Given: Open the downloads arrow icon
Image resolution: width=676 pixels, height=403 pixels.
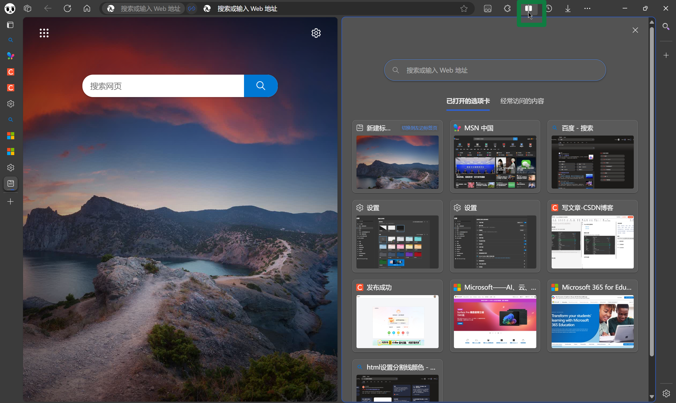Looking at the screenshot, I should click(568, 8).
